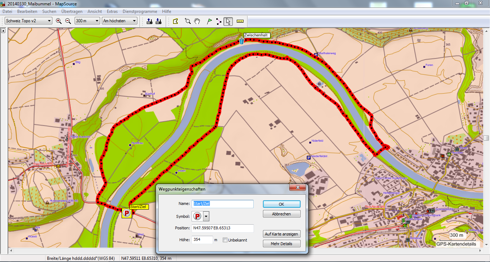The width and height of the screenshot is (490, 262).
Task: Open the Ansicht menu
Action: (95, 11)
